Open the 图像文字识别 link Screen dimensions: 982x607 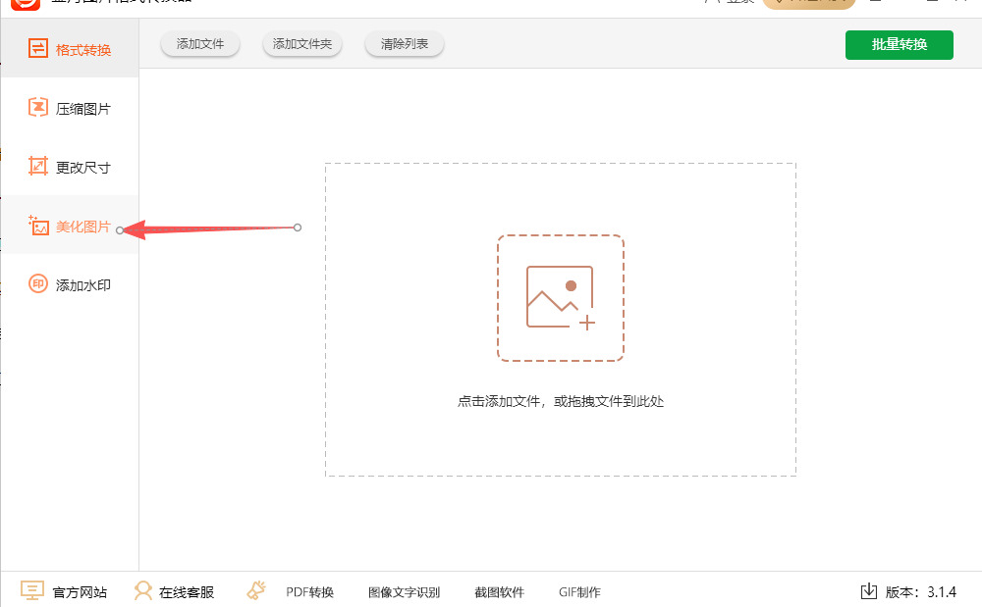(404, 592)
